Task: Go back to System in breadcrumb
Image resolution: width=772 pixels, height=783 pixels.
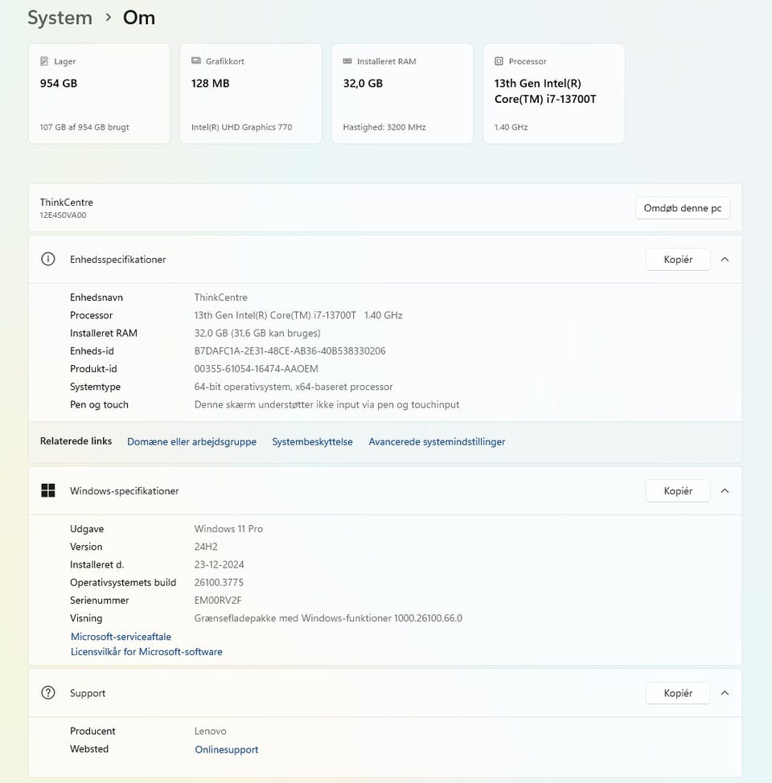Action: coord(60,18)
